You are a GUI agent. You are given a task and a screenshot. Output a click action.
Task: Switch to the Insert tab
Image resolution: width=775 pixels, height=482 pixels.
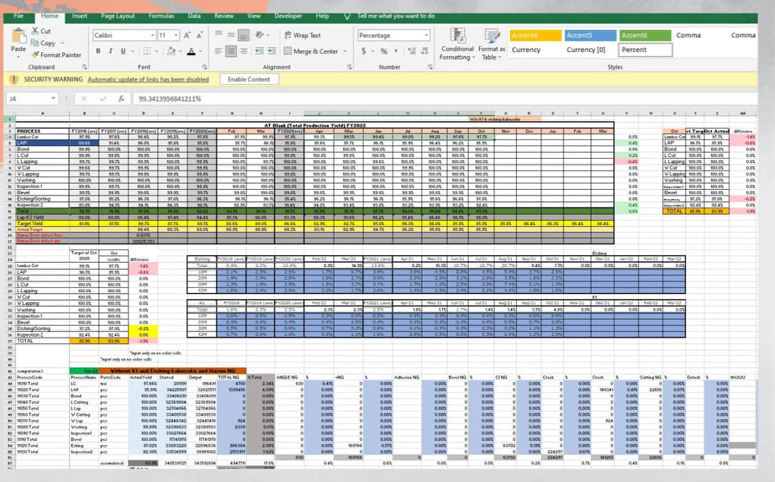point(80,16)
